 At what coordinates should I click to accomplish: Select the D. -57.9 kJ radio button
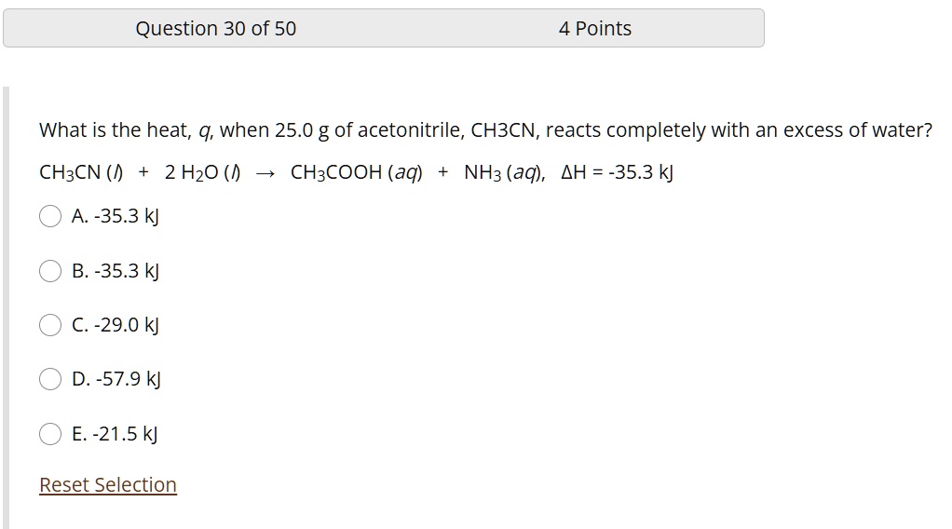point(49,379)
